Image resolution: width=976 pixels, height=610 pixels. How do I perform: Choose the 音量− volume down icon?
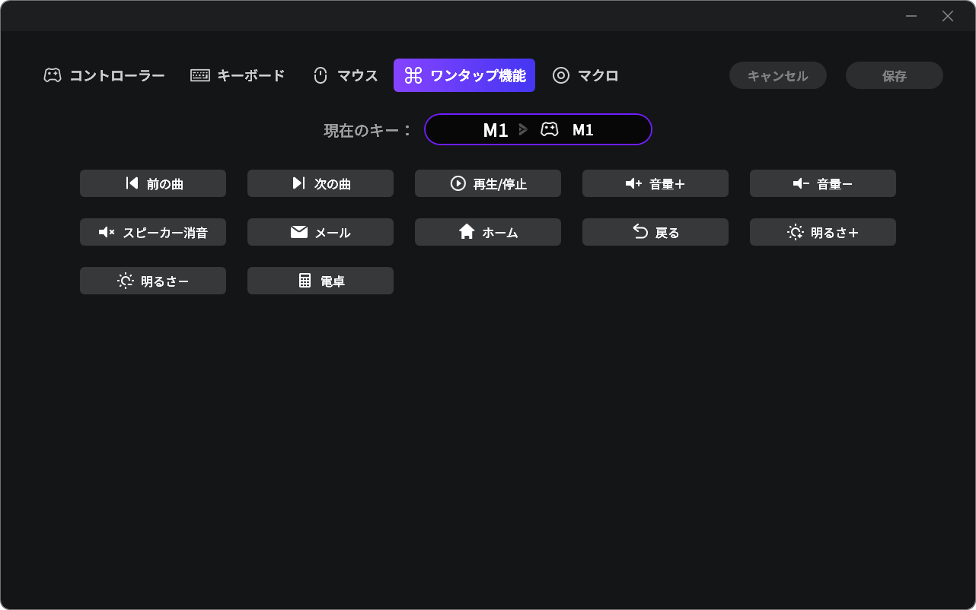pyautogui.click(x=801, y=183)
